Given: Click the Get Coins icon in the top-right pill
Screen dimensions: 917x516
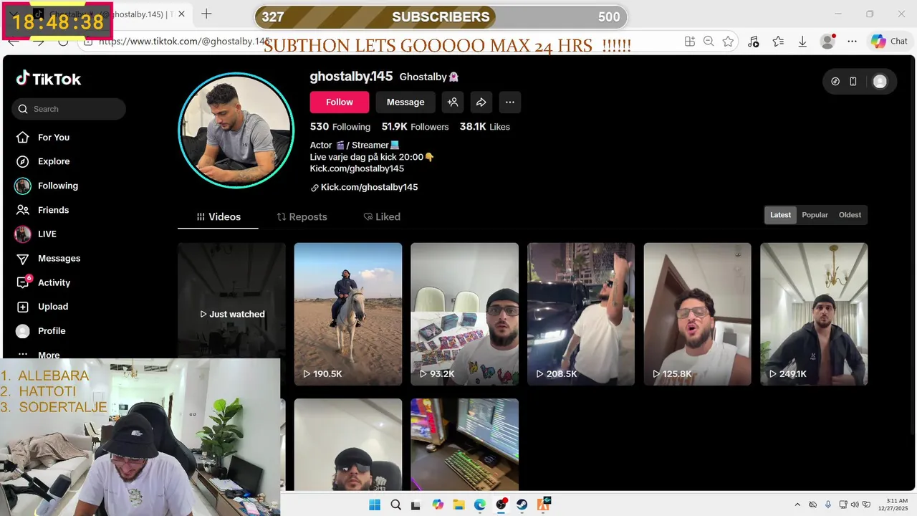Looking at the screenshot, I should tap(835, 82).
